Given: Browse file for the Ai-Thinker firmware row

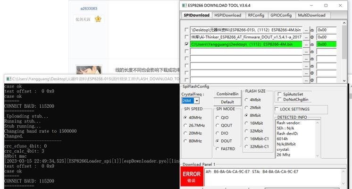Looking at the screenshot, I should coord(306,37).
